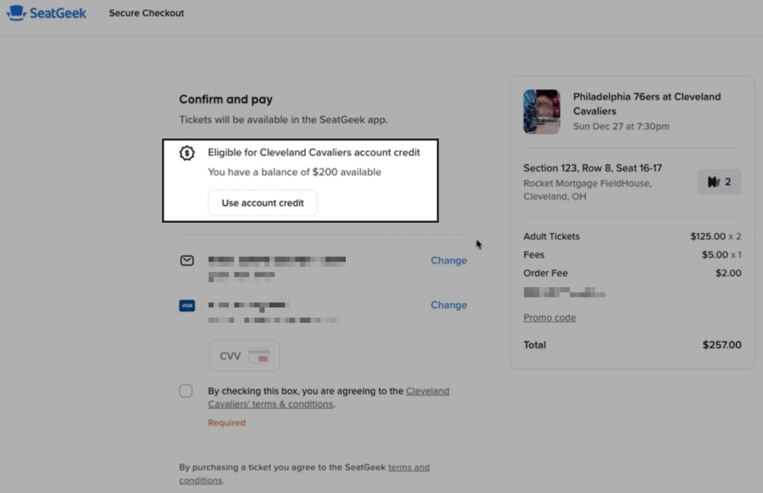Click the ticket quantity badge showing 2
Image resolution: width=763 pixels, height=493 pixels.
tap(719, 182)
